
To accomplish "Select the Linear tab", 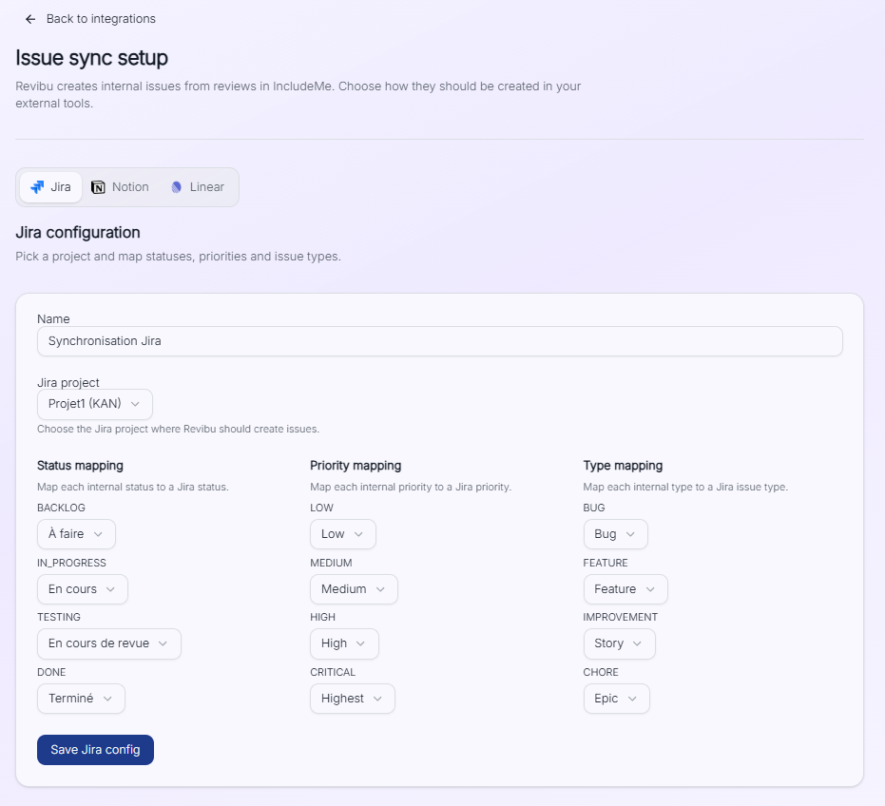I will (197, 186).
